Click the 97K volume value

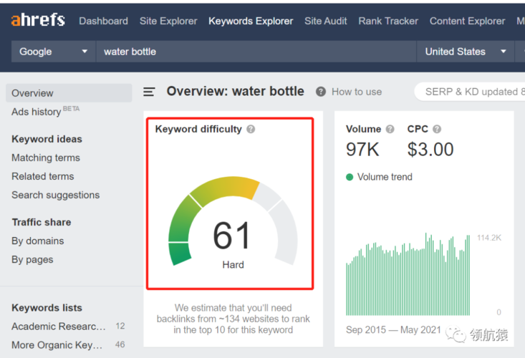362,149
